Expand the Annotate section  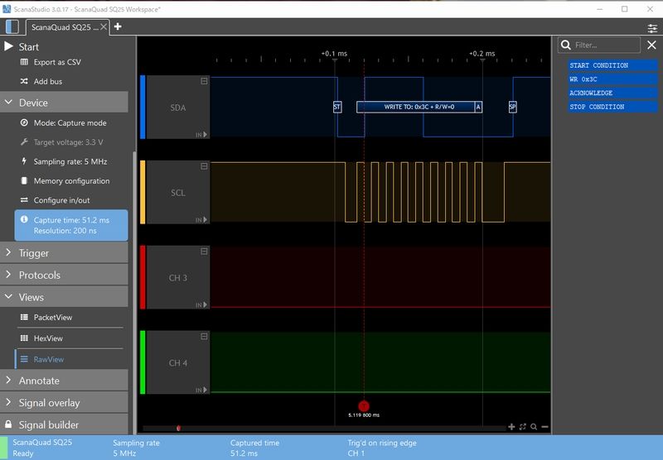pyautogui.click(x=65, y=381)
